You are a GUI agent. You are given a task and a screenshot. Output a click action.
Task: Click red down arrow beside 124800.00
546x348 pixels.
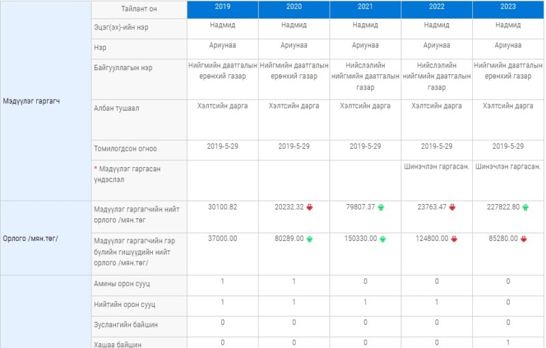[x=454, y=239]
